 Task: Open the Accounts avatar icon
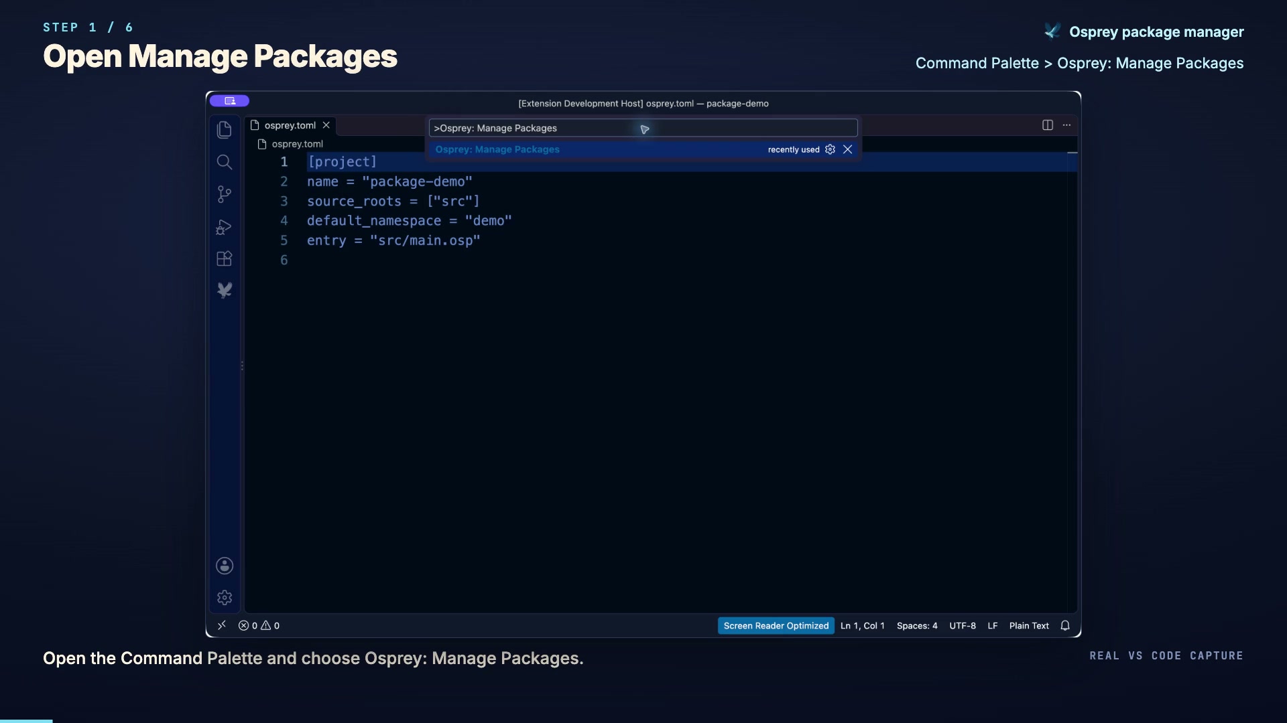point(225,566)
